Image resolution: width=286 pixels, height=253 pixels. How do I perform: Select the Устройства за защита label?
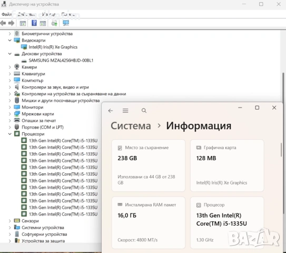click(43, 241)
